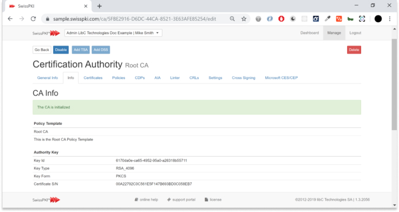Click the red Opera-style extension icon

tap(281, 19)
